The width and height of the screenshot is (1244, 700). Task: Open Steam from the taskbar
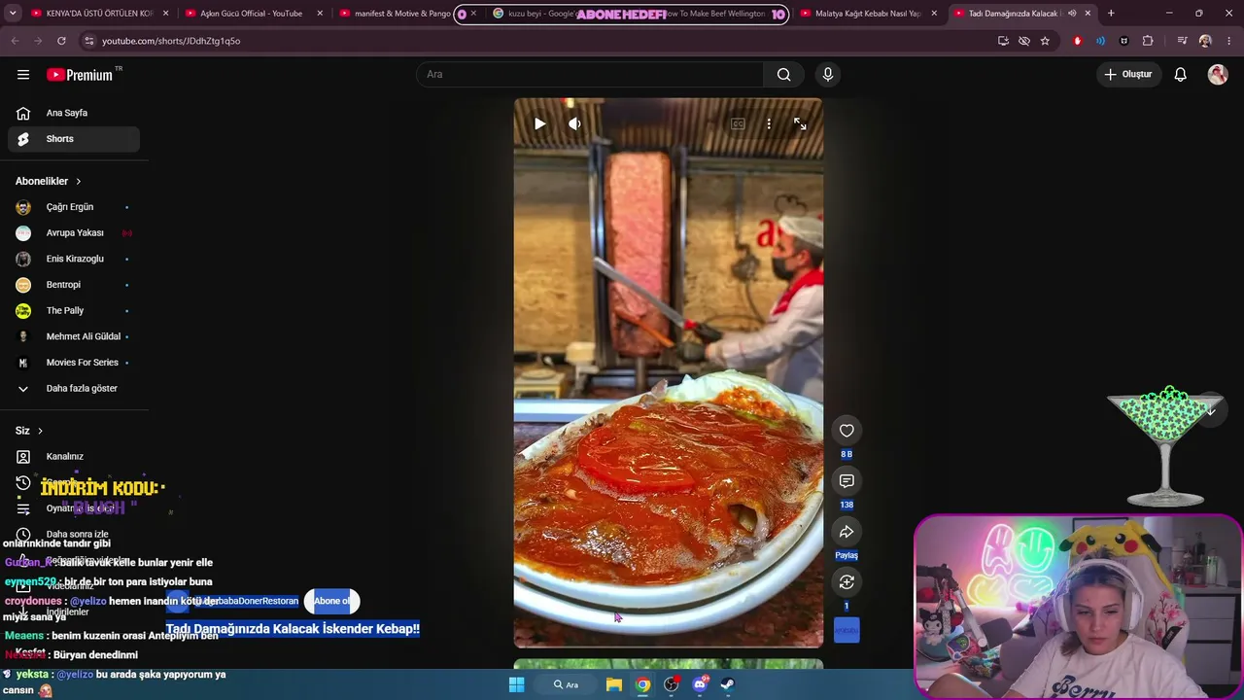(728, 684)
